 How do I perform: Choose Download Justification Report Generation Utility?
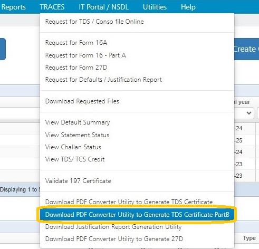click(137, 227)
